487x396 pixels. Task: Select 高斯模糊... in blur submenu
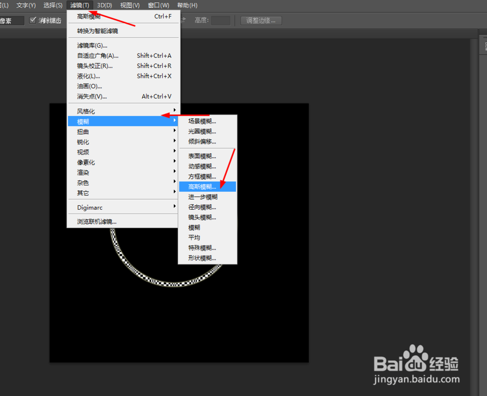coord(207,186)
